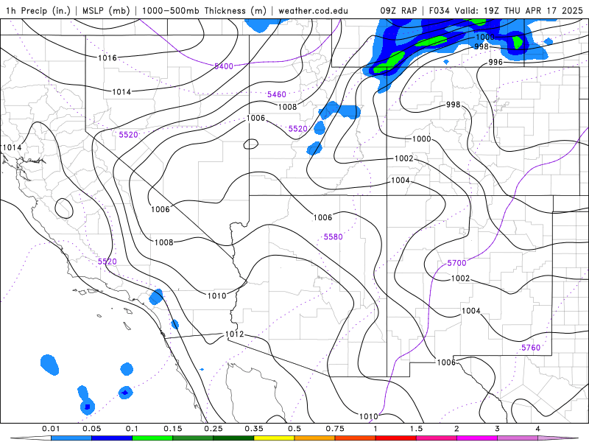Viewport: 589px width, 442px height.
Task: Click the '09Z RAP' model run label
Action: click(x=398, y=10)
